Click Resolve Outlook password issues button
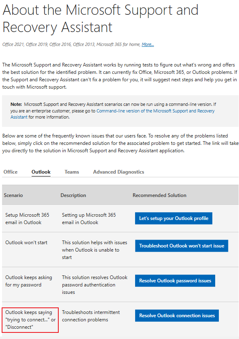This screenshot has width=239, height=339. click(175, 280)
